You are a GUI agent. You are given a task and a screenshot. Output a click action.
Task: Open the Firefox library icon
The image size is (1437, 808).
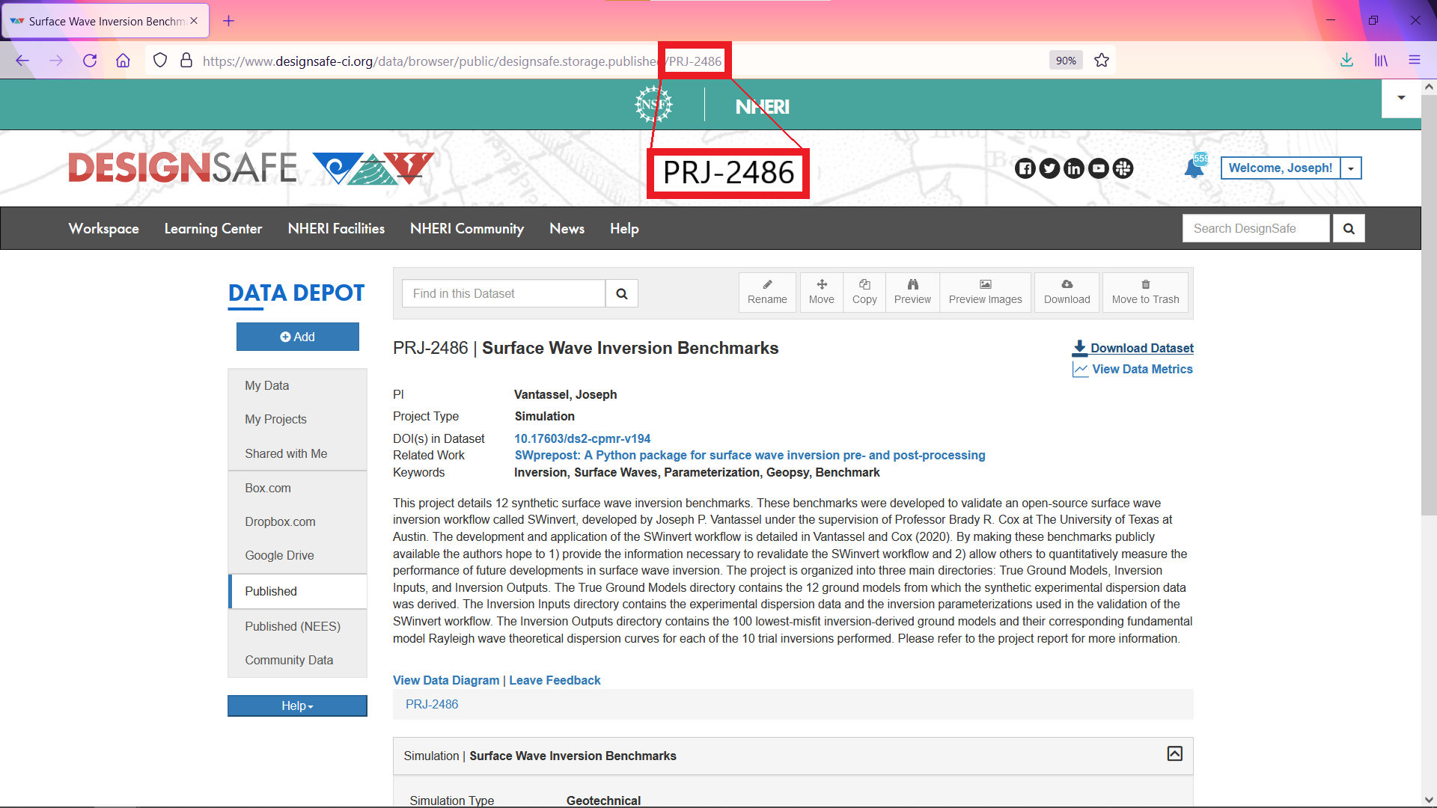pos(1381,61)
